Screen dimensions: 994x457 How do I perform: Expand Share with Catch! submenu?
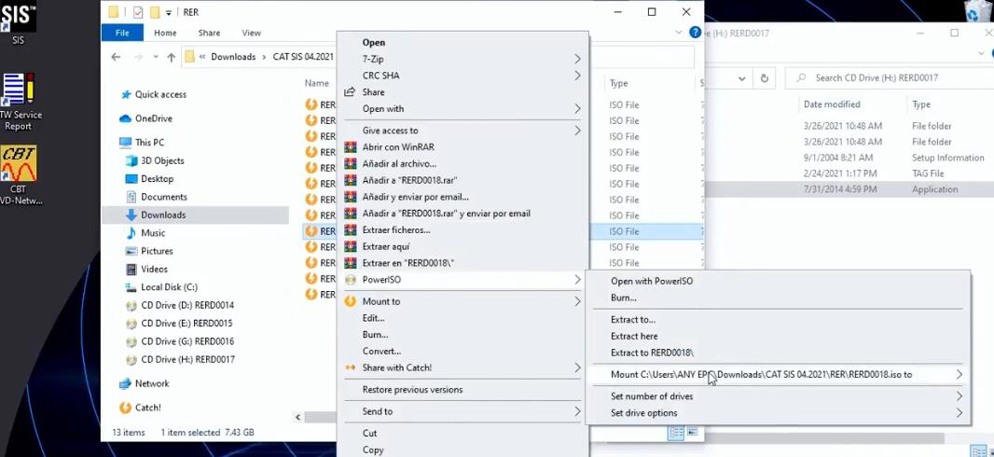462,367
